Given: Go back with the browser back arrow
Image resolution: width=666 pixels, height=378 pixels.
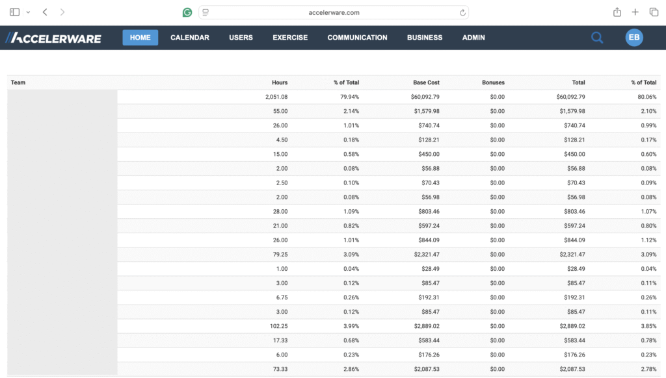Looking at the screenshot, I should tap(44, 12).
